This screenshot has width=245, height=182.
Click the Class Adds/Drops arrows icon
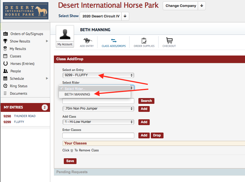point(114,41)
